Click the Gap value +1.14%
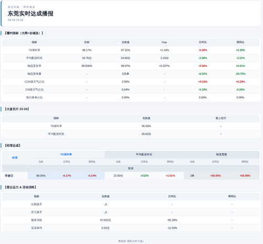Screen dimensions: 263x244 [164, 50]
